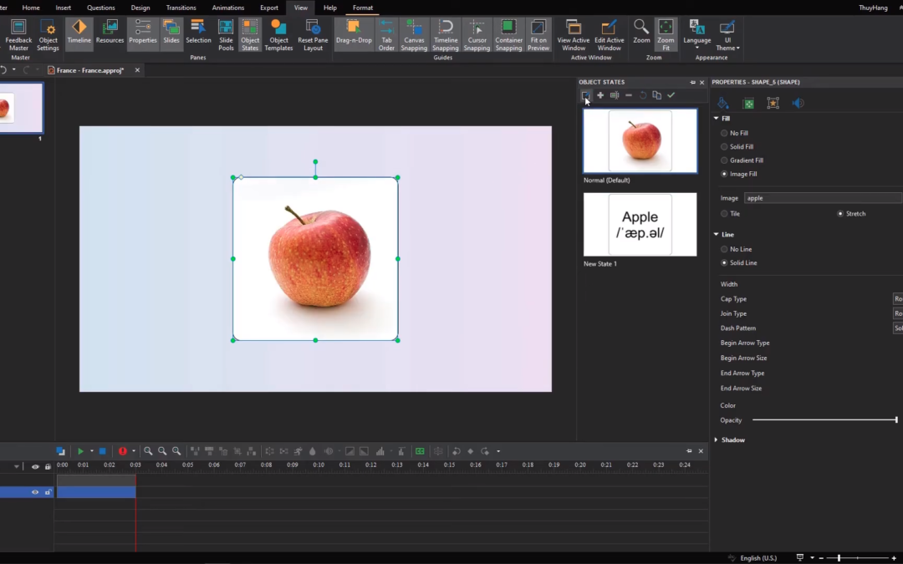
Task: Toggle visibility eye on the timeline track
Action: click(x=35, y=493)
